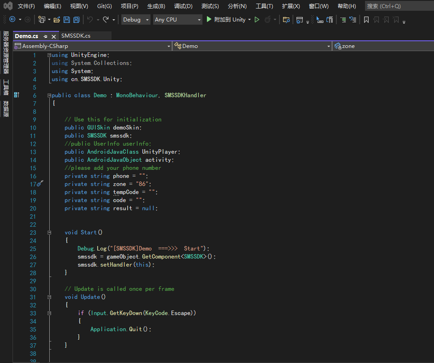Collapse the Start() method fold marker
Screen dimensions: 434x363
click(49, 233)
